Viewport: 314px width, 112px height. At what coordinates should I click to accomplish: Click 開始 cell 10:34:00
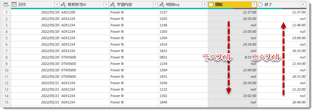232,83
